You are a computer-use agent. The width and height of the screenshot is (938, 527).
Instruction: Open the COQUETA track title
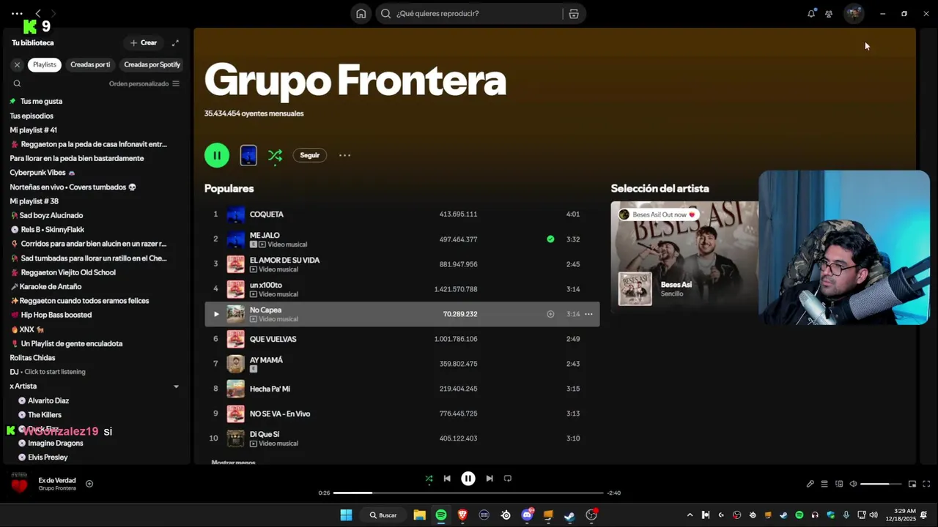[266, 214]
